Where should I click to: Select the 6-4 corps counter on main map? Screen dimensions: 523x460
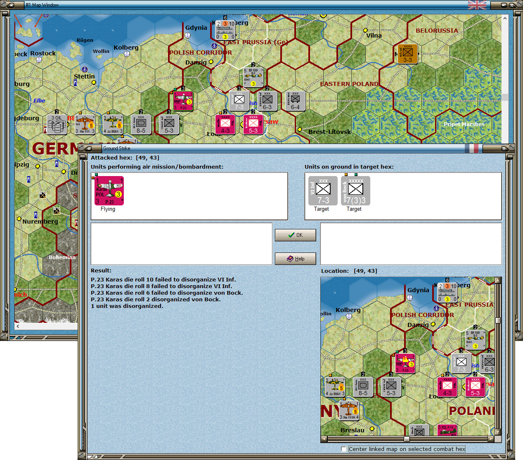click(x=295, y=101)
